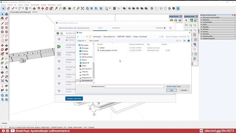The image size is (236, 133).
Task: Open the Extensiones menu
Action: coord(52,5)
